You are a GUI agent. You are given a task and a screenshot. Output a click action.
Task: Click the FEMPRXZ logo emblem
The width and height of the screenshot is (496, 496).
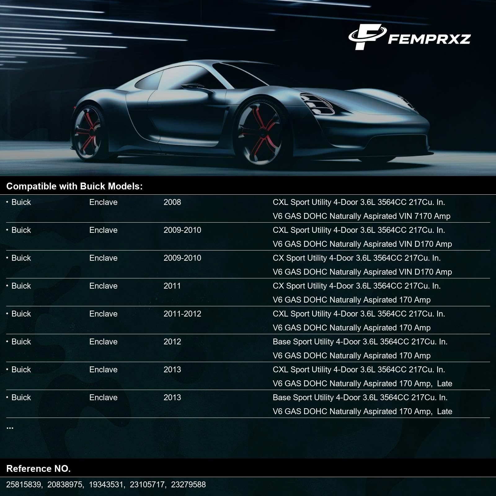point(367,37)
